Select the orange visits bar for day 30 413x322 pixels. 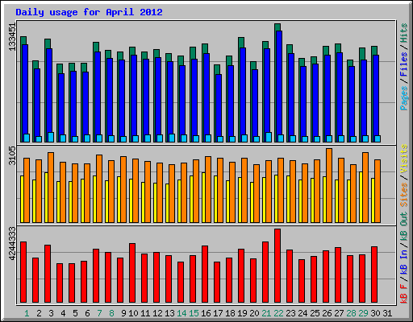click(x=378, y=191)
